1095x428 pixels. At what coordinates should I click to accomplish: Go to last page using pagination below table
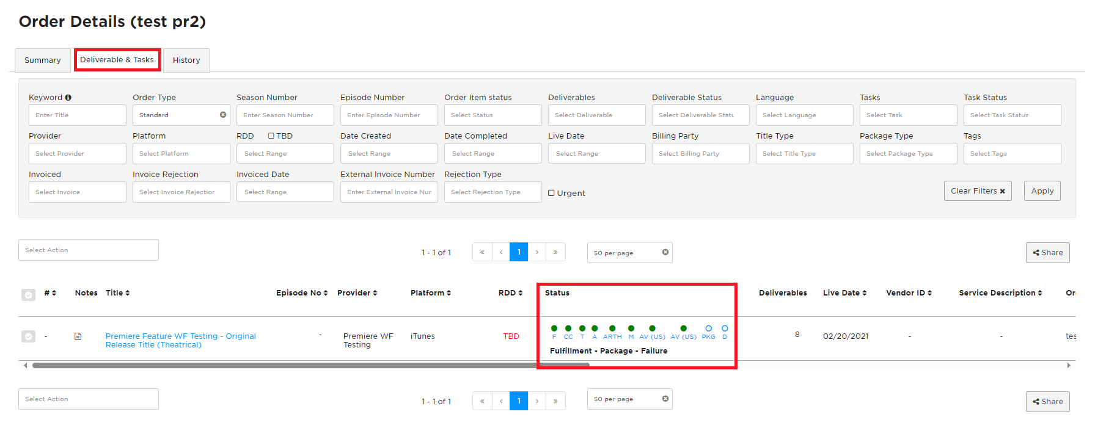555,401
